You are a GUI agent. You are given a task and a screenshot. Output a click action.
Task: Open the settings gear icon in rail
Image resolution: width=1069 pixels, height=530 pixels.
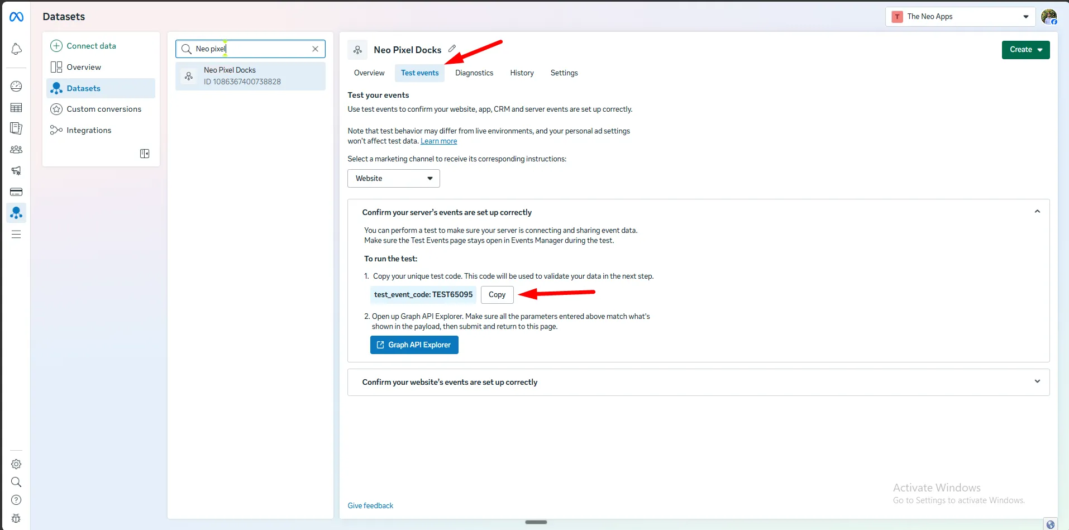(16, 464)
